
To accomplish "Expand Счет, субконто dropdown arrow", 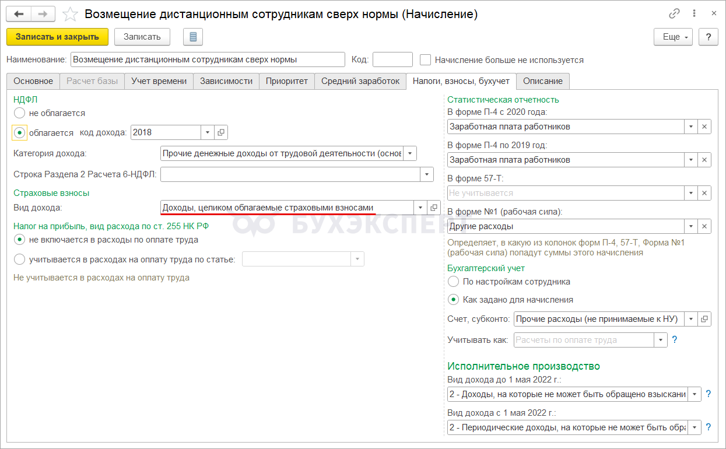I will (x=691, y=319).
